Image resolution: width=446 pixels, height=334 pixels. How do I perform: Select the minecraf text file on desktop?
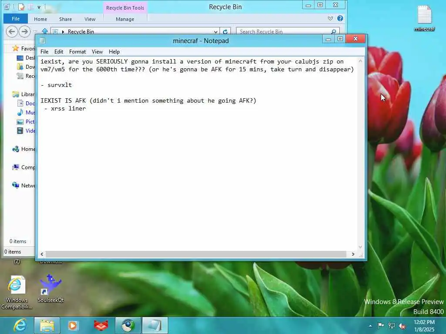tap(424, 18)
